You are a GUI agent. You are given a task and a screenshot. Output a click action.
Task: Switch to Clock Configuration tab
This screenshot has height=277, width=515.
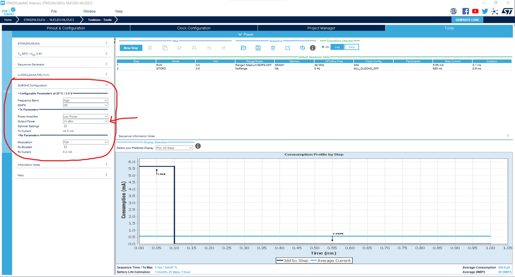pyautogui.click(x=194, y=28)
